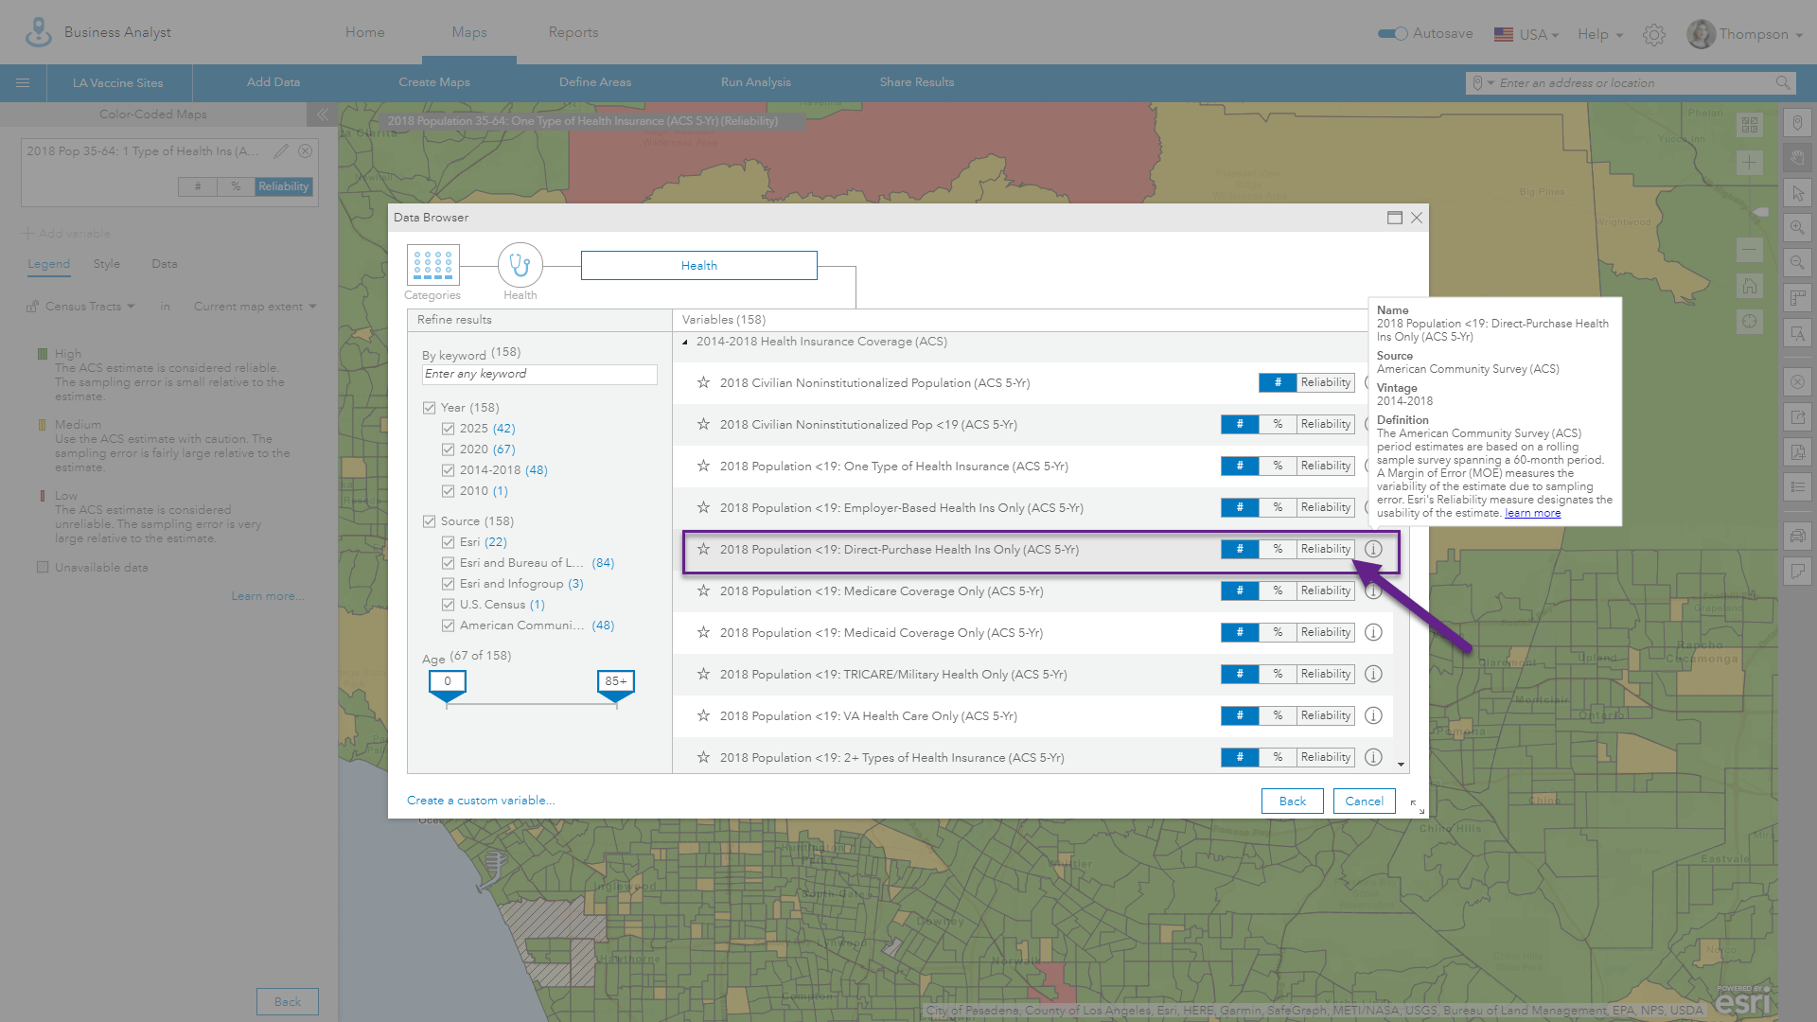Image resolution: width=1817 pixels, height=1022 pixels.
Task: Edit the 2018 Pop 35-64 variable pencil icon
Action: [x=281, y=151]
